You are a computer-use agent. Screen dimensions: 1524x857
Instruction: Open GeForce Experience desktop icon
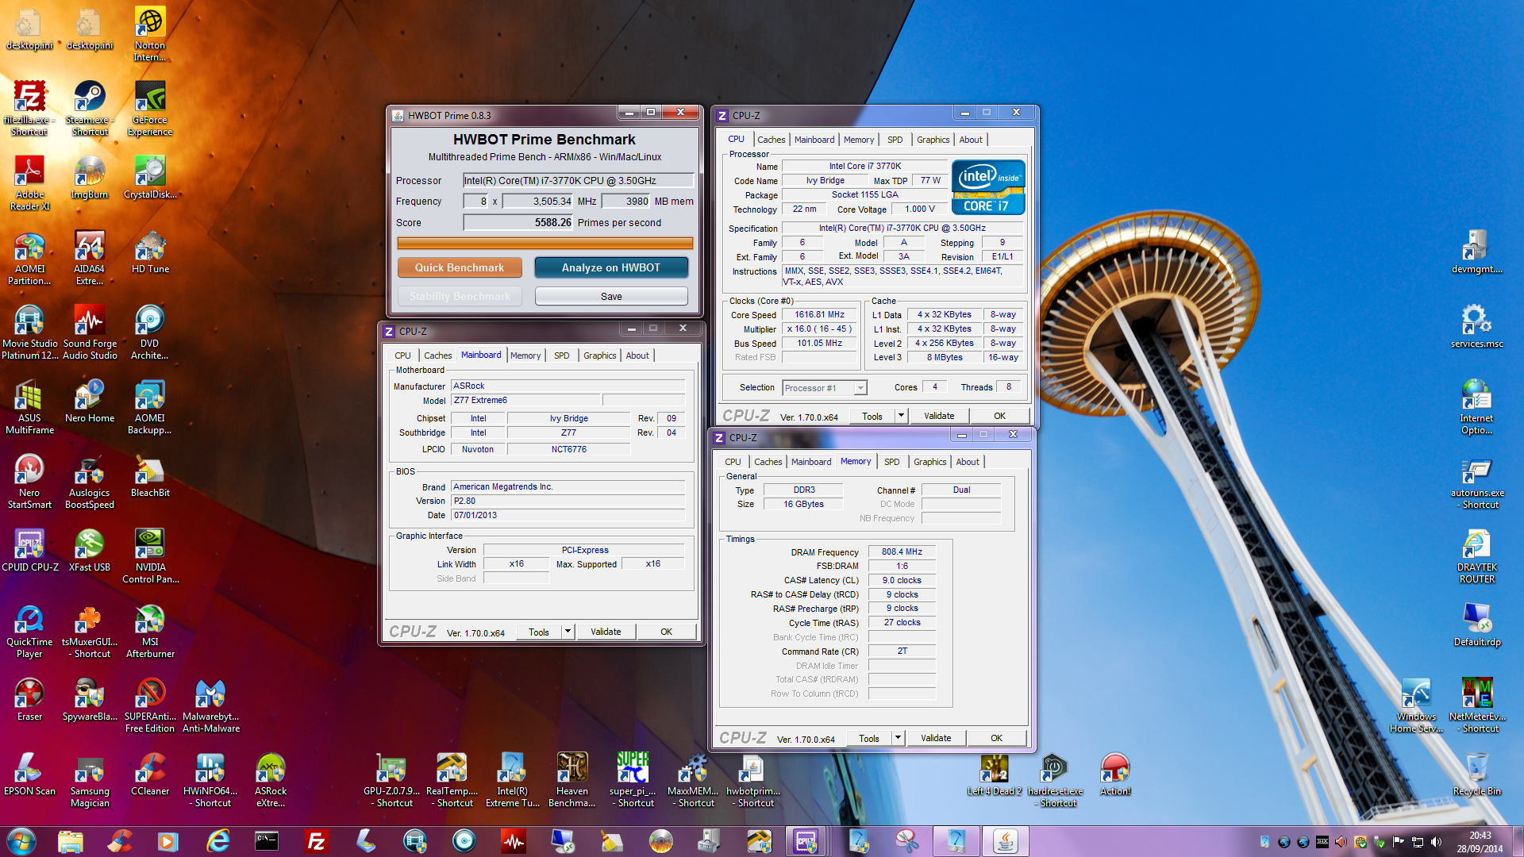coord(150,108)
